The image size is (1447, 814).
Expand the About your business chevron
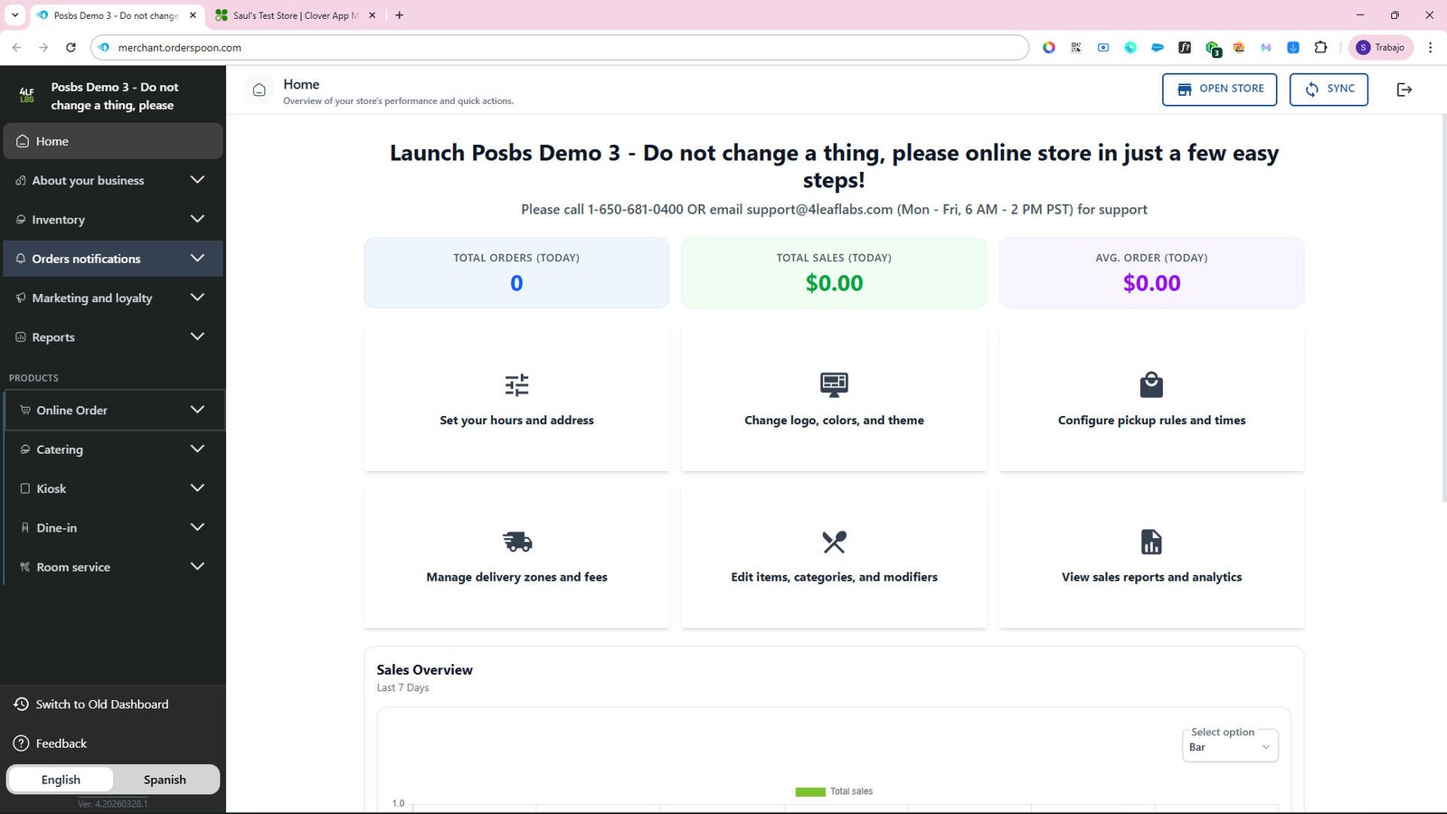(197, 180)
